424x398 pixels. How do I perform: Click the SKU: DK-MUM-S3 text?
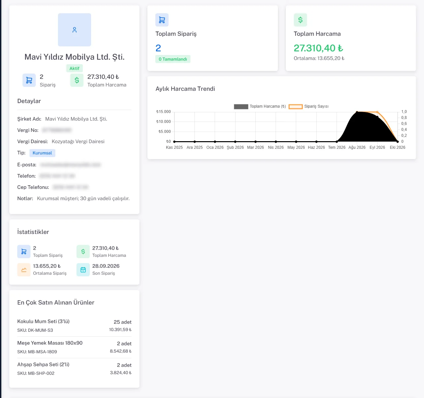tap(35, 330)
